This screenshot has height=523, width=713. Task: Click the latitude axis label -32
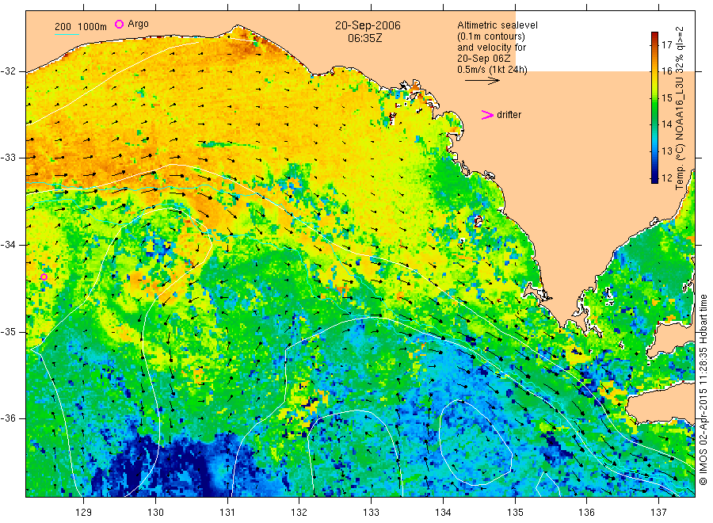[8, 71]
